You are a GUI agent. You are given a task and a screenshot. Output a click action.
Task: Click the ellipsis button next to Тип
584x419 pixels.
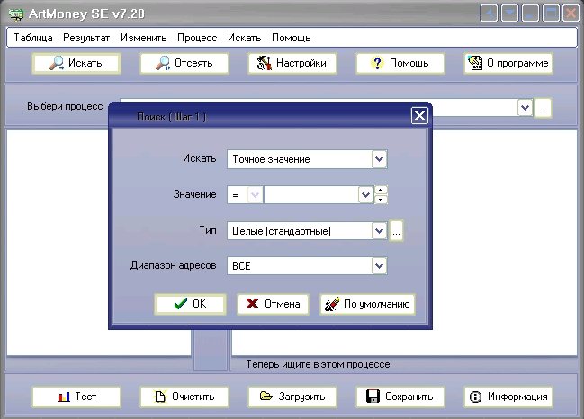396,231
